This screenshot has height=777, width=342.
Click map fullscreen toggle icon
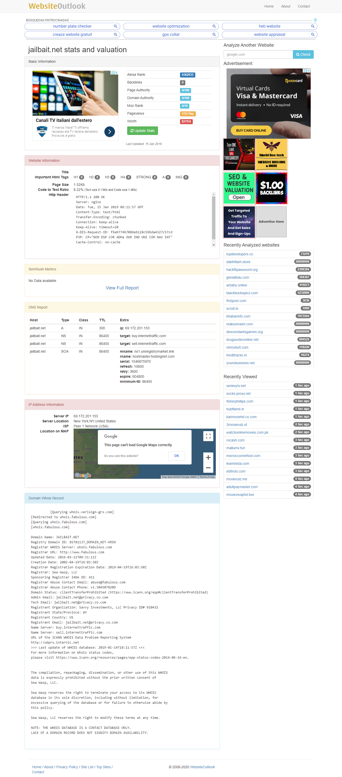(x=208, y=436)
